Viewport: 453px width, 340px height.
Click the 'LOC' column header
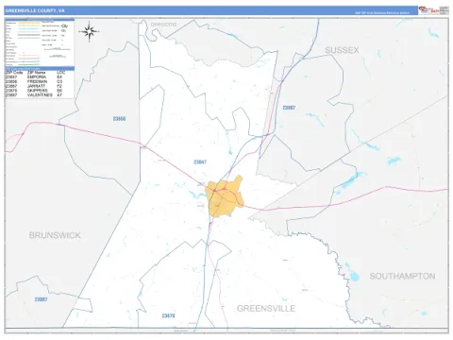pos(60,73)
